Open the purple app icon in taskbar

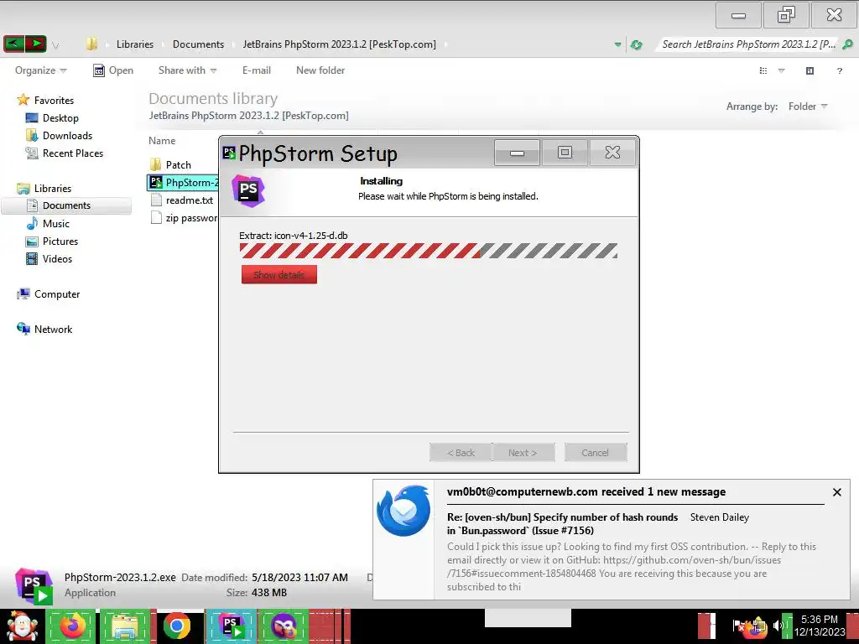(284, 626)
